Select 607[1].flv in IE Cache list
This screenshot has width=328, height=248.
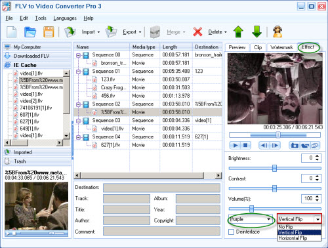(30, 115)
